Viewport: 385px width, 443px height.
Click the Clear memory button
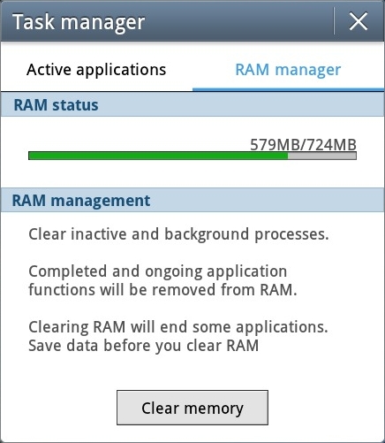[x=192, y=408]
